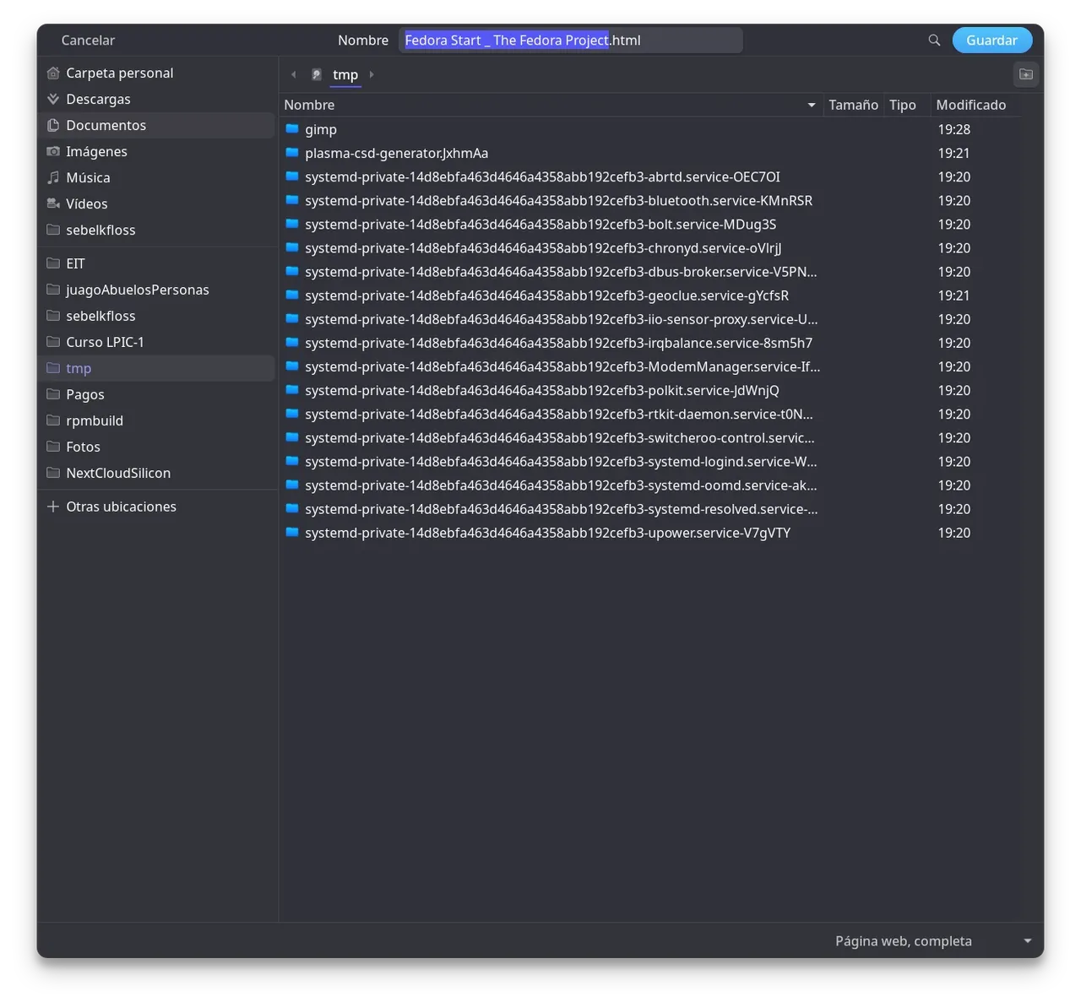This screenshot has width=1081, height=1008.
Task: Sort by the Modificado column header
Action: [970, 105]
